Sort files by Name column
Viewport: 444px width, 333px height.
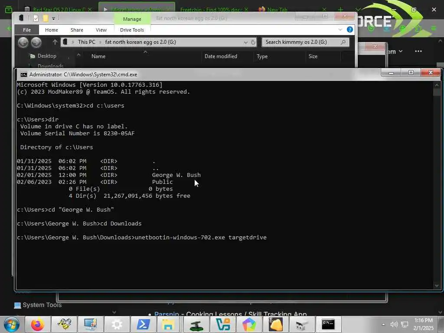point(98,56)
